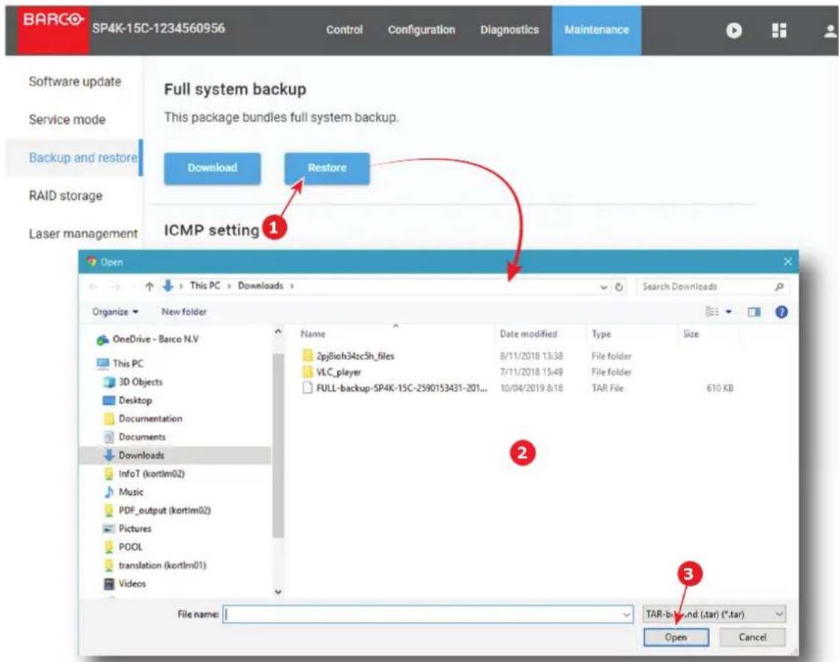Open the Maintenance tab
Viewport: 839px width, 662px height.
tap(596, 30)
